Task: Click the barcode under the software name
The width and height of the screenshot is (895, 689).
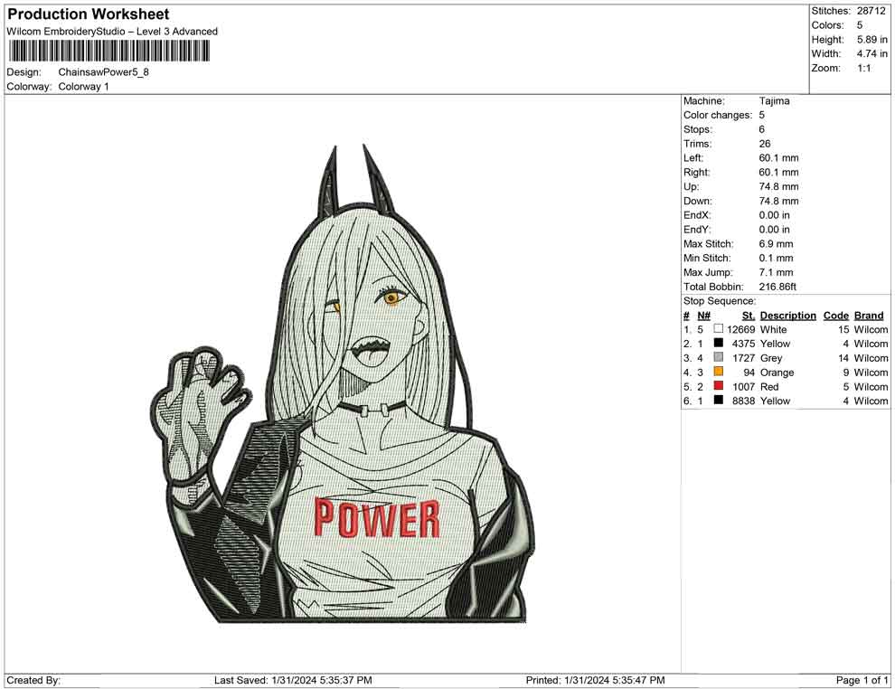Action: 109,52
